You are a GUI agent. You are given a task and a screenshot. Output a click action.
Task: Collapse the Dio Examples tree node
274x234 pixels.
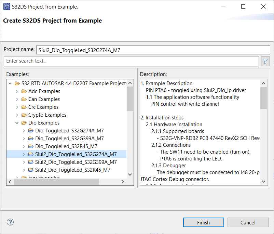point(17,123)
